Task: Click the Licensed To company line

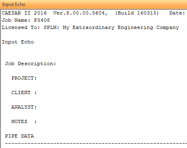Action: [90, 27]
